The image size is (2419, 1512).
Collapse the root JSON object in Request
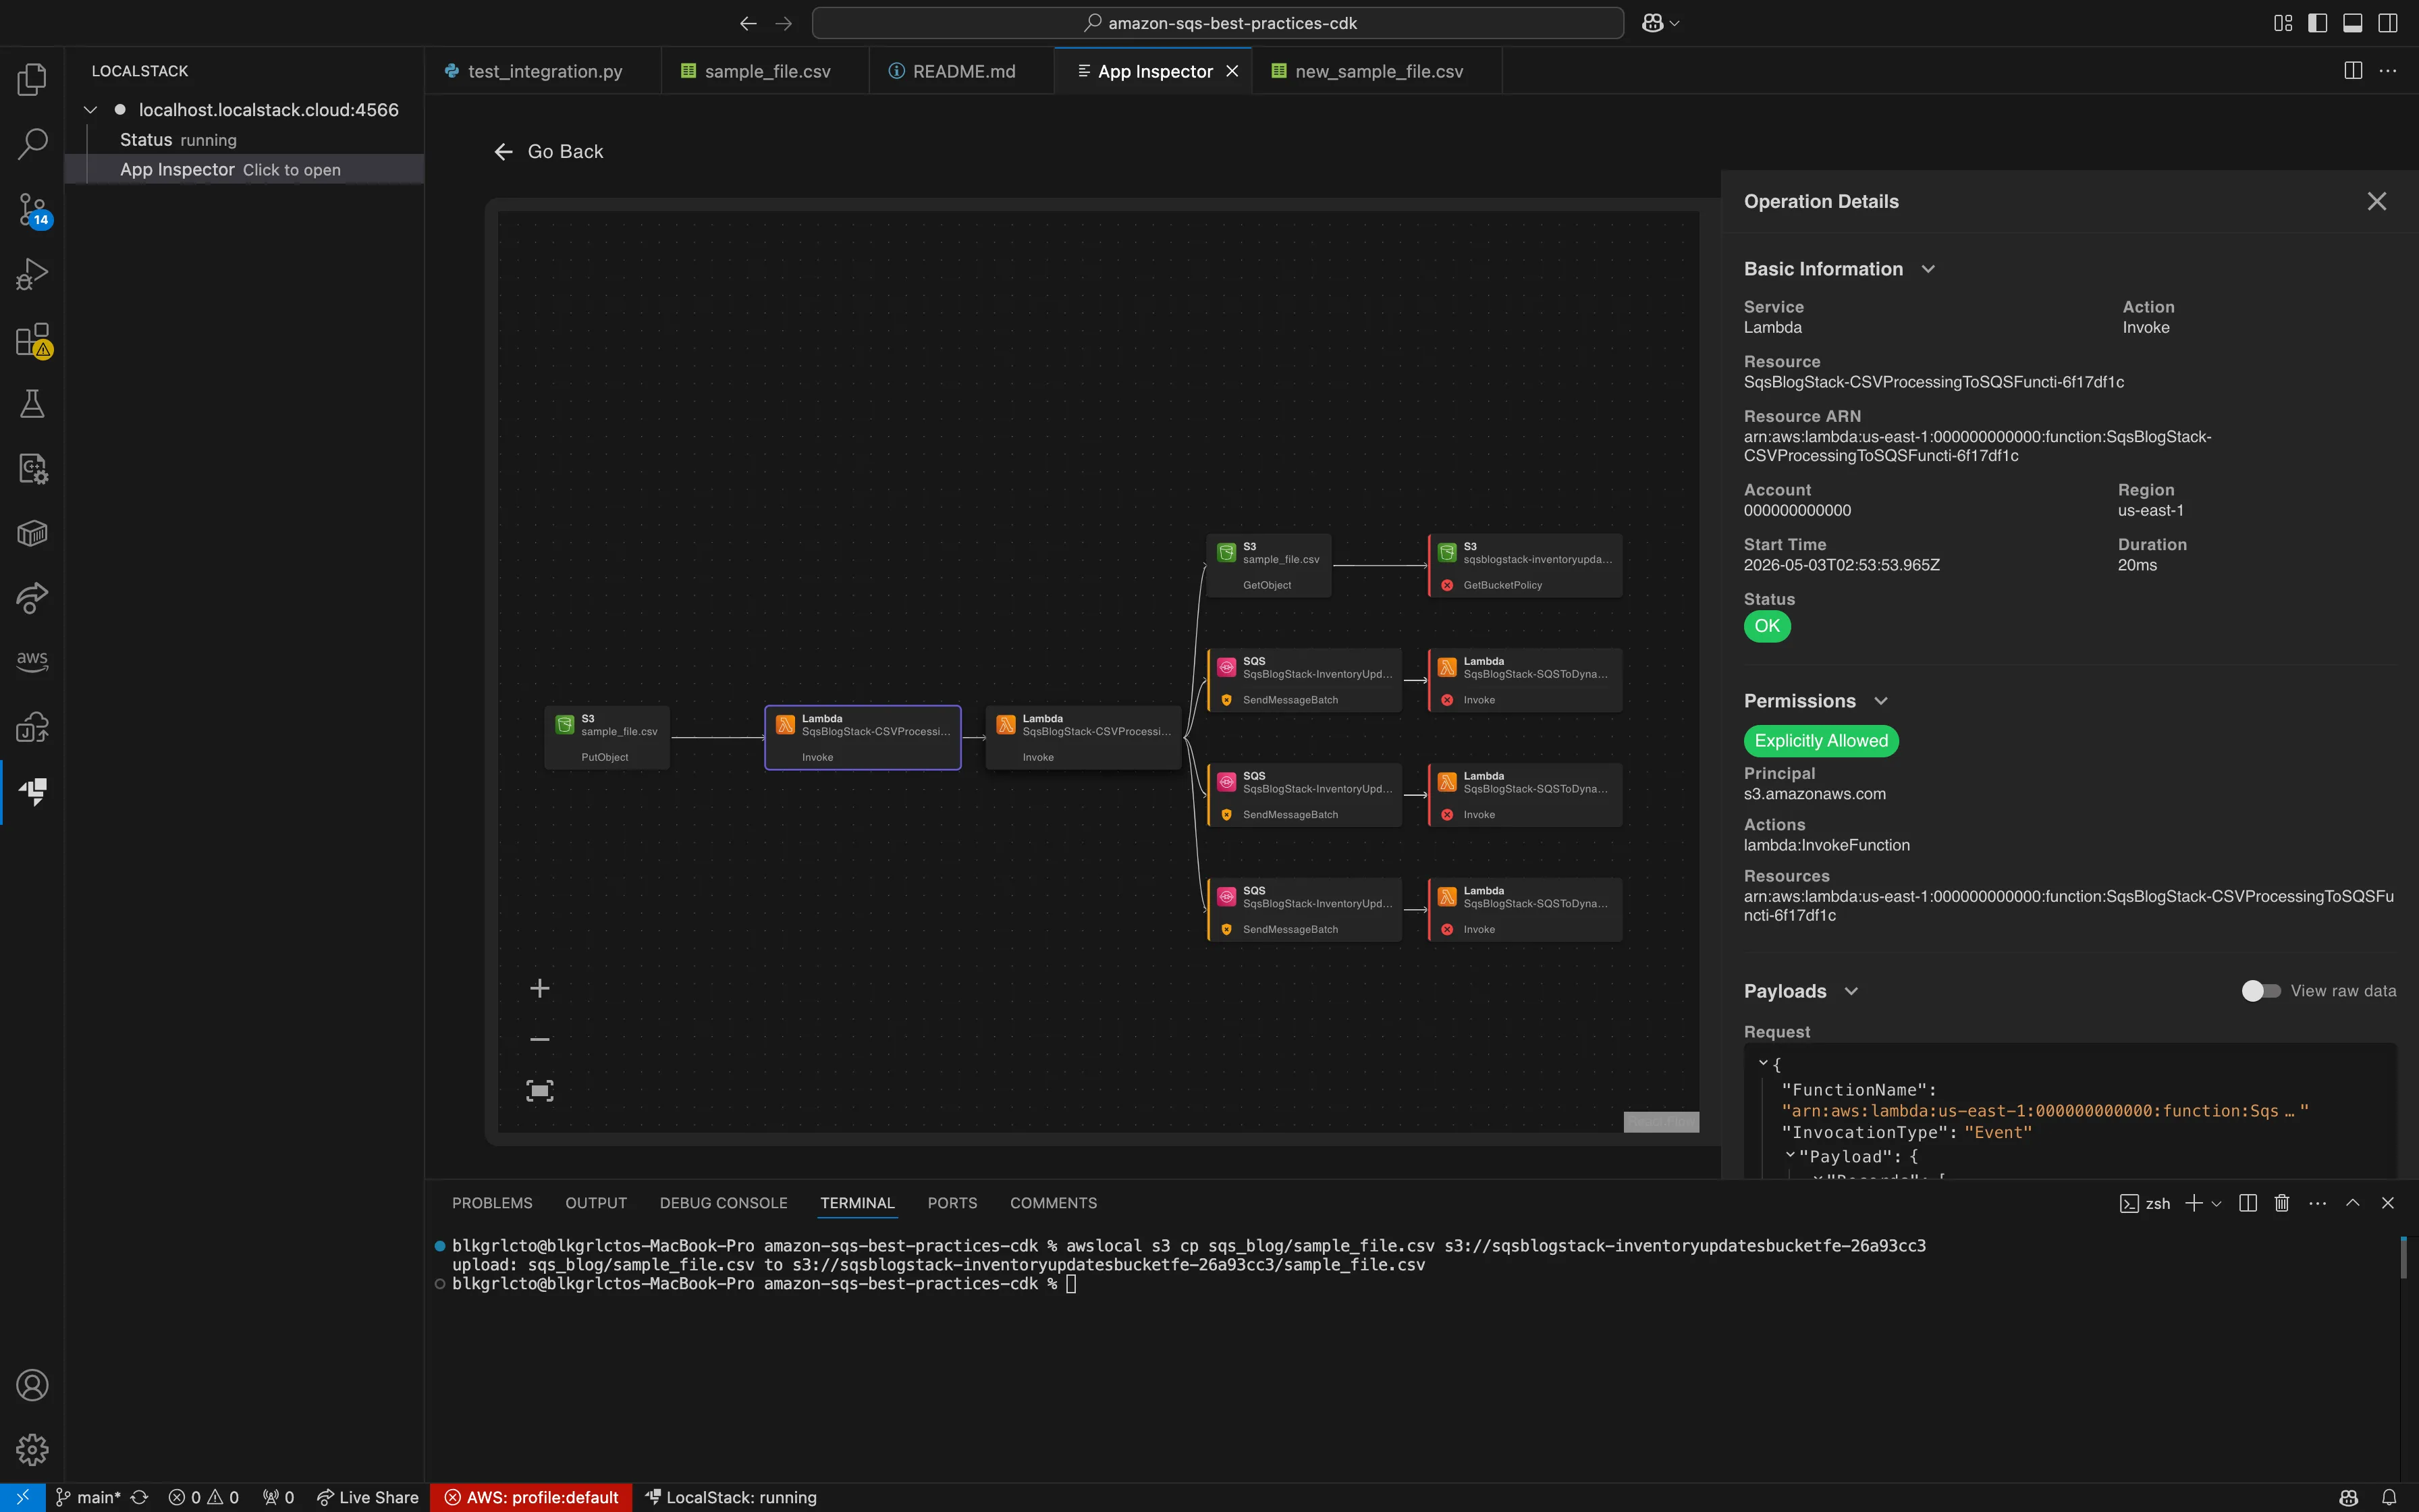pyautogui.click(x=1763, y=1063)
